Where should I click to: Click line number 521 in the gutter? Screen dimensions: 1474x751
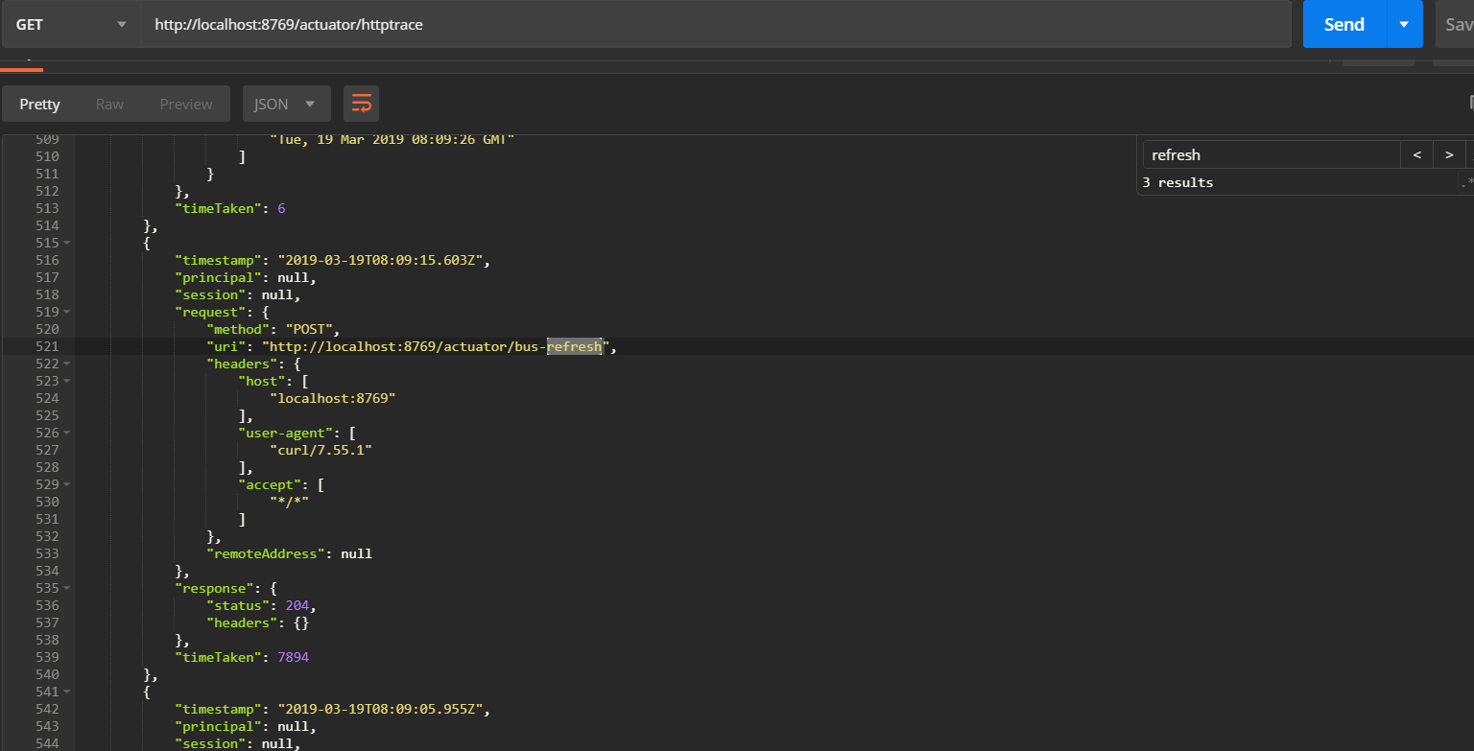coord(47,346)
